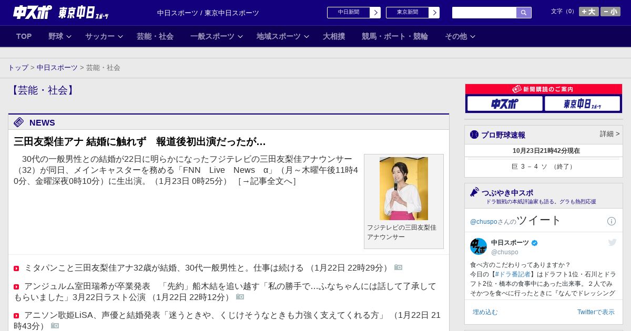
Task: Click the NEWS section ticket icon
Action: click(x=19, y=122)
